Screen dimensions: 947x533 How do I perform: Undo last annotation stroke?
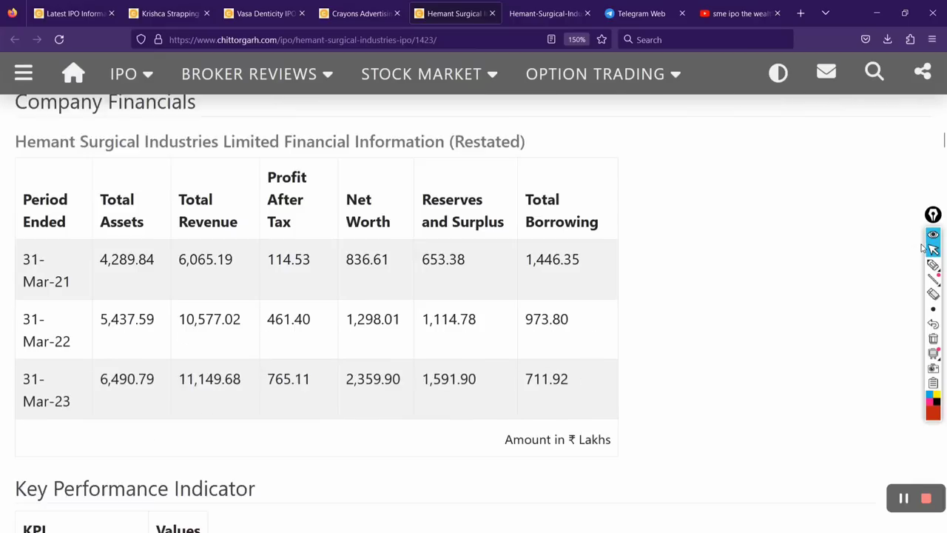coord(933,324)
